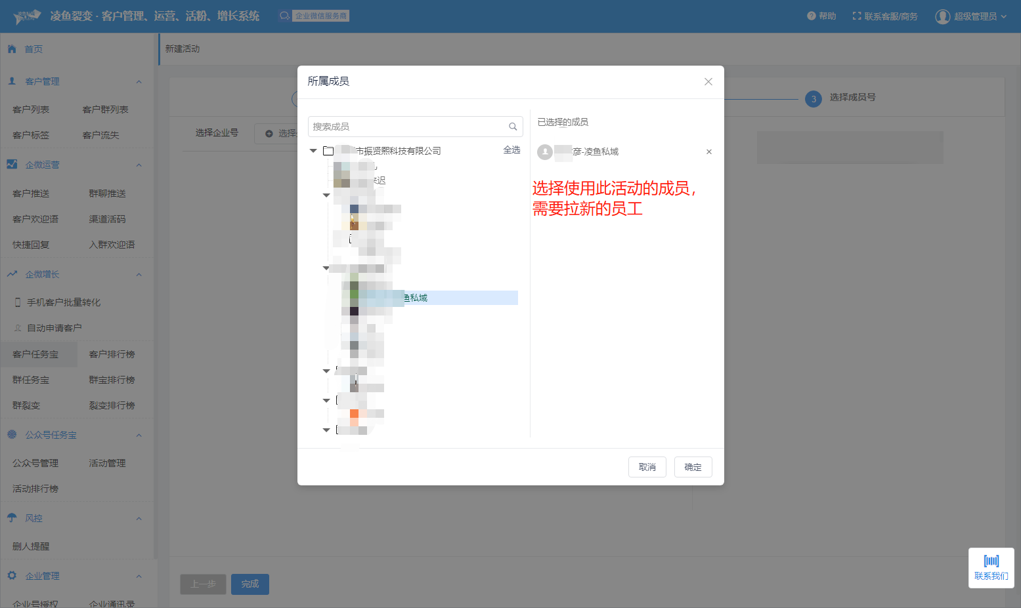Click the folder icon of company node
This screenshot has height=608, width=1021.
[x=328, y=151]
